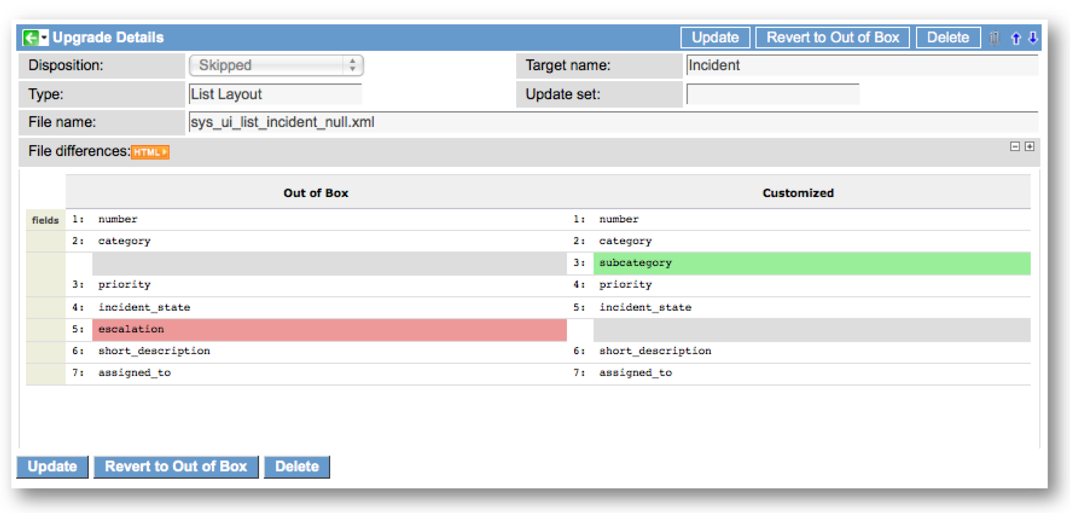Click the fields row label

click(45, 220)
